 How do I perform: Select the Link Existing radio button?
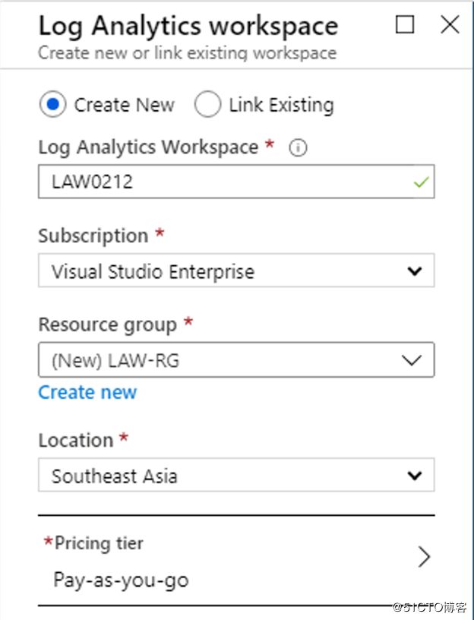tap(207, 104)
